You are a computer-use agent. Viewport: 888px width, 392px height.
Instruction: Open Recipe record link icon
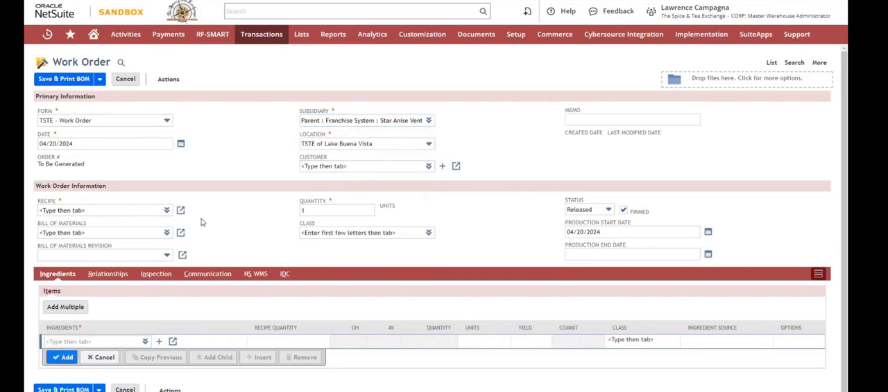click(x=180, y=211)
